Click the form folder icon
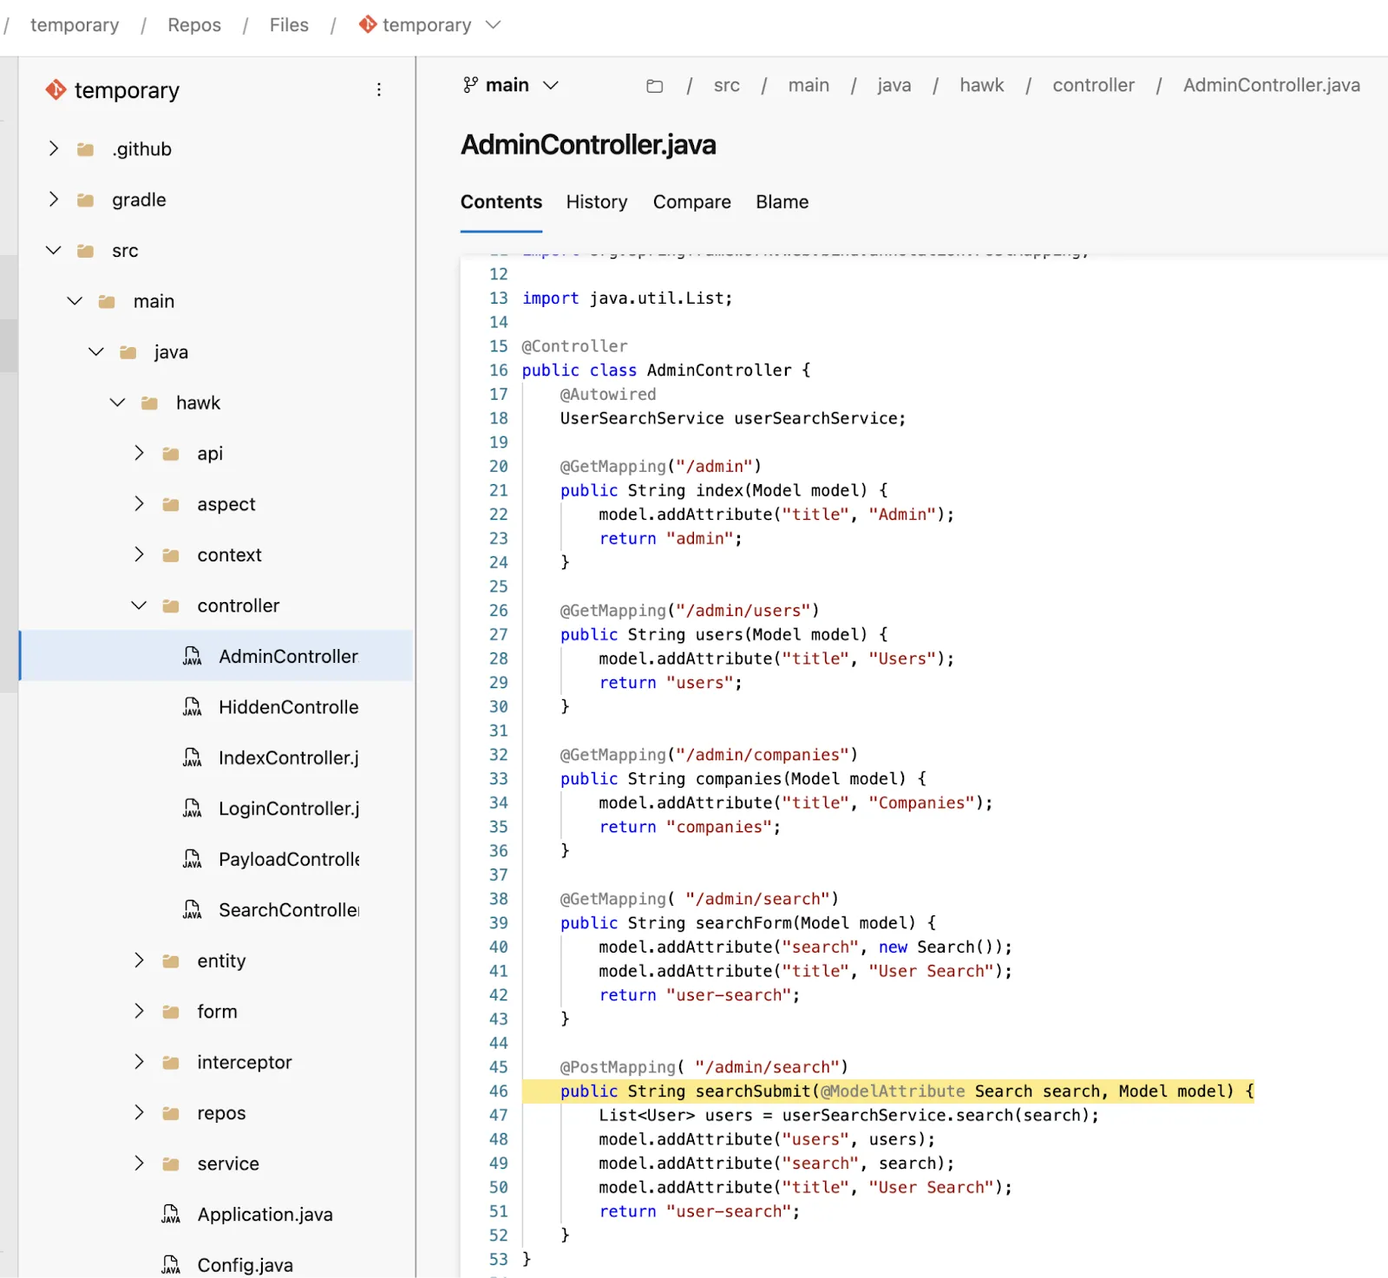This screenshot has width=1388, height=1278. point(171,1013)
